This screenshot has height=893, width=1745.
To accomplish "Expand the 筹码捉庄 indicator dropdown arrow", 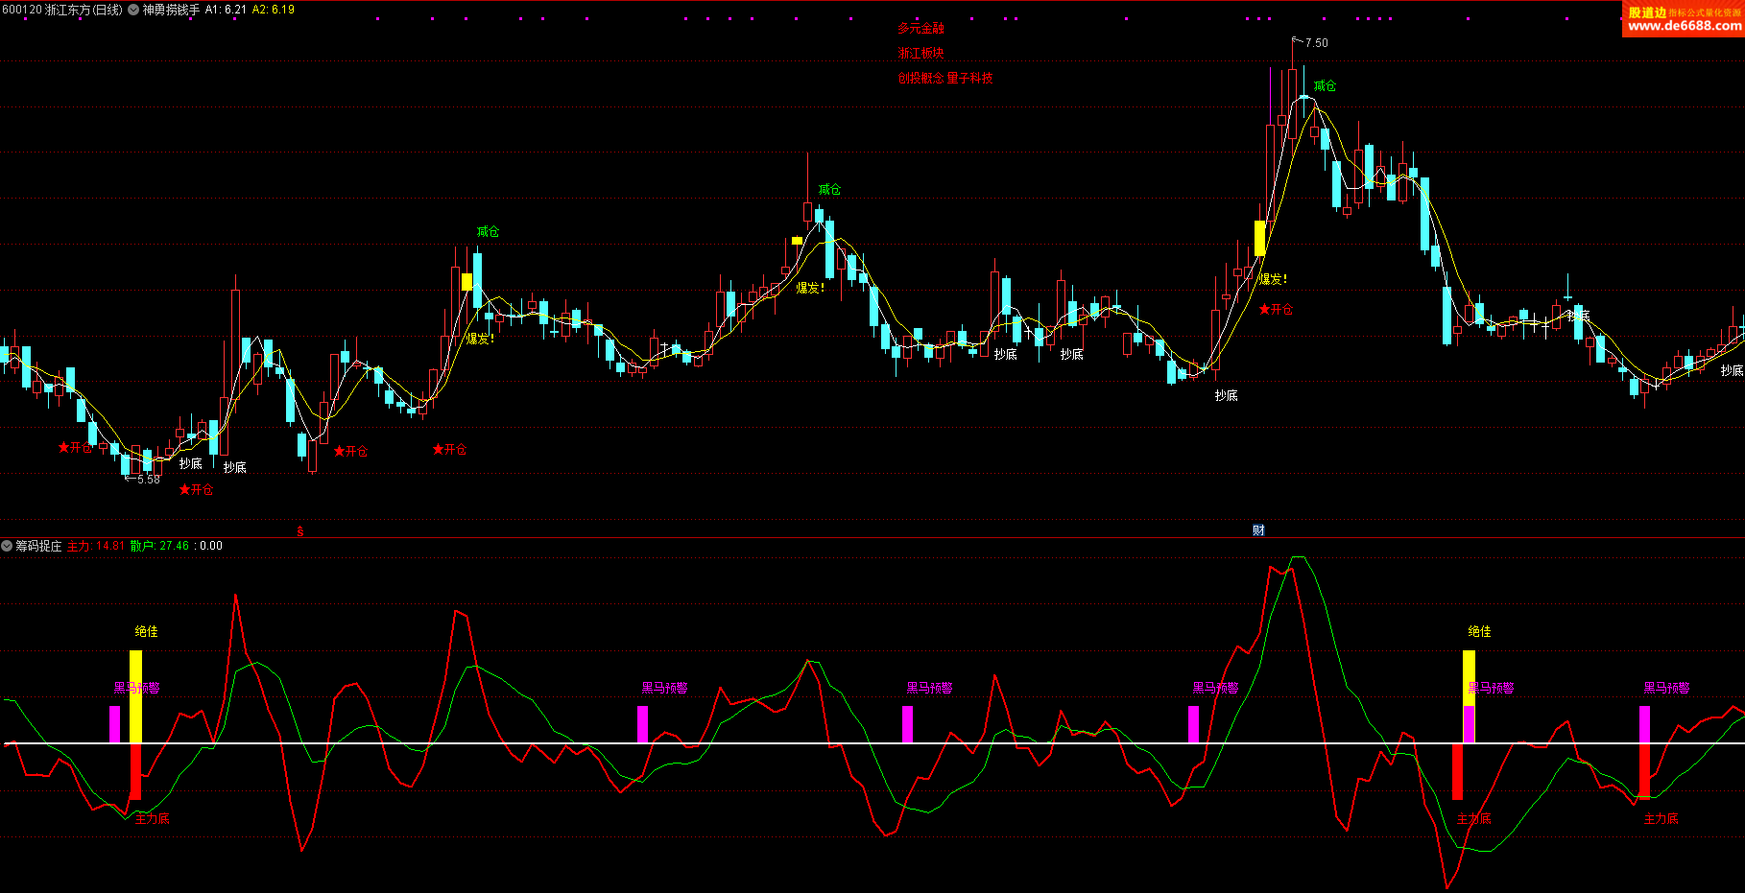I will click(7, 546).
